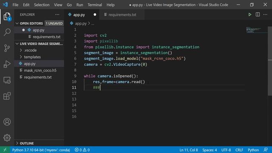Switch to the app.py editor tab
Image resolution: width=272 pixels, height=153 pixels.
tap(82, 15)
